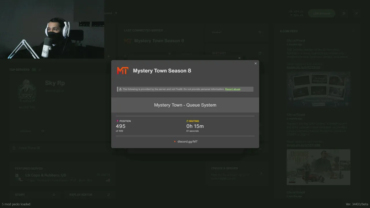Close the Mystery Town queue dialog
The width and height of the screenshot is (370, 208).
click(x=256, y=64)
